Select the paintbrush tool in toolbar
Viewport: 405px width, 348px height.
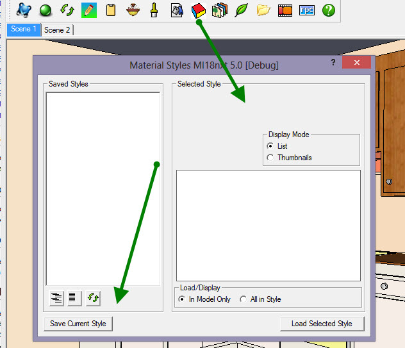point(154,10)
